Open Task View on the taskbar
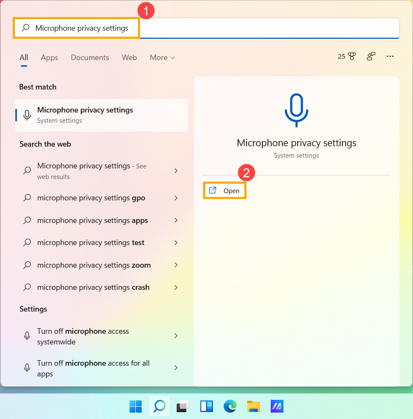The height and width of the screenshot is (419, 413). click(x=183, y=406)
